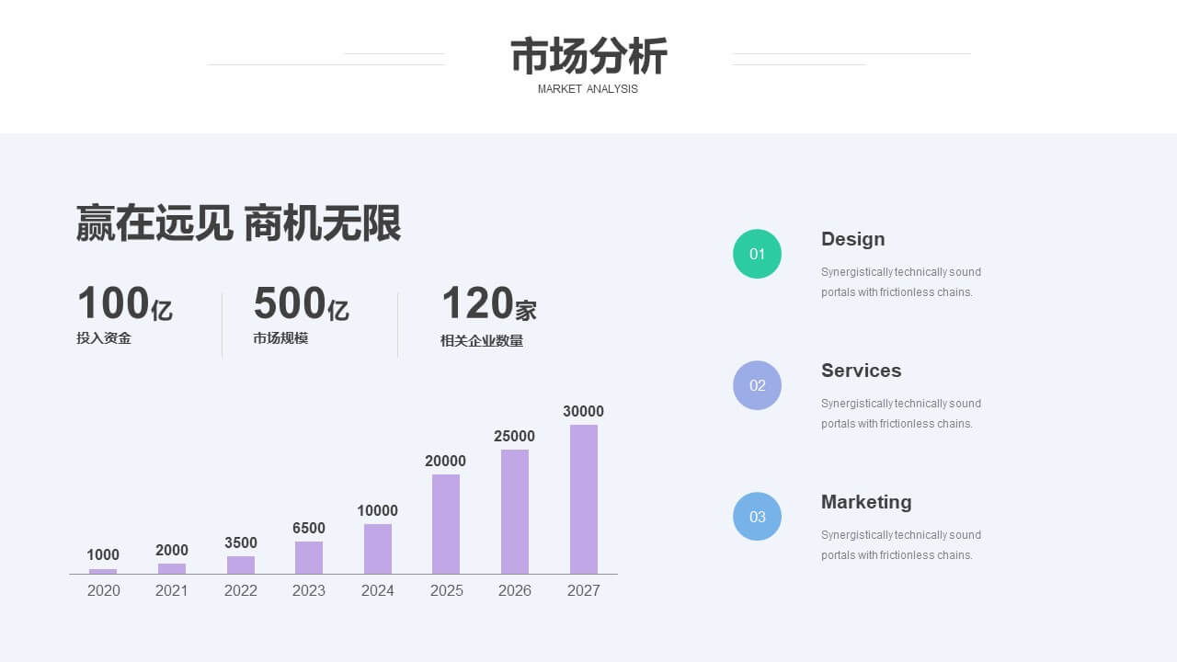Select the Design heading
Viewport: 1177px width, 662px height.
(852, 239)
